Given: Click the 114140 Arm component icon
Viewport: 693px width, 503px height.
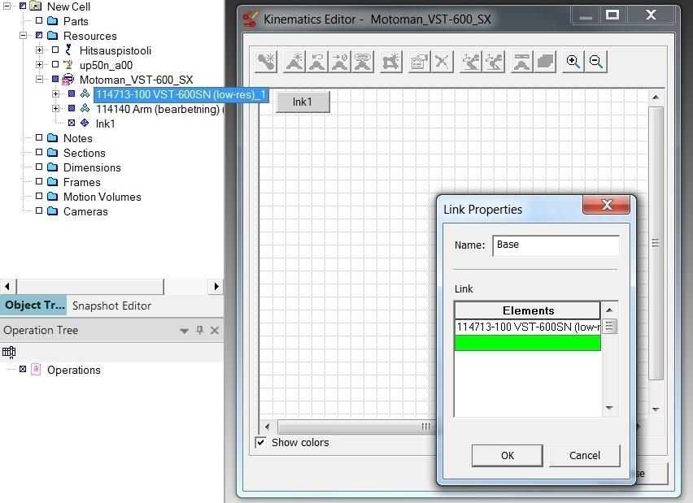Looking at the screenshot, I should (85, 108).
